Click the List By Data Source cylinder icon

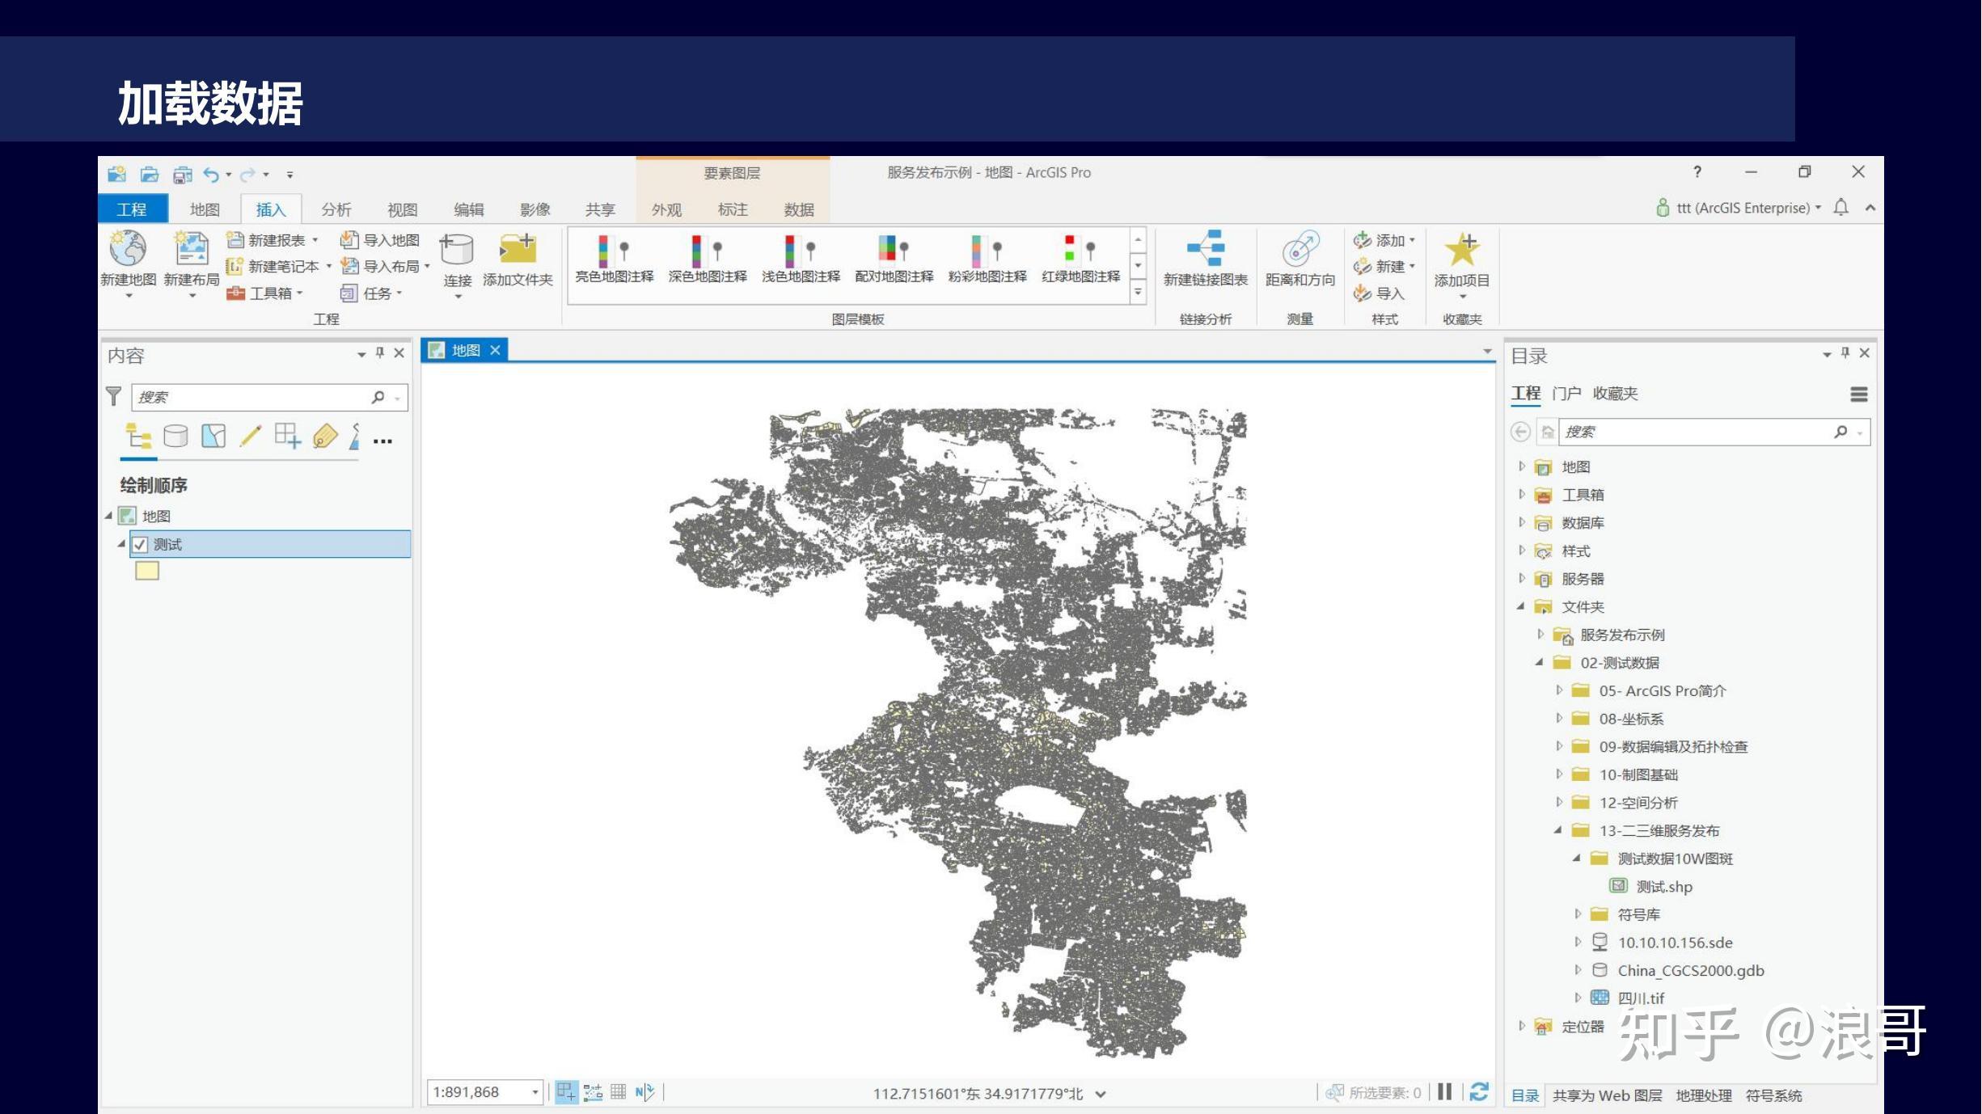[175, 437]
